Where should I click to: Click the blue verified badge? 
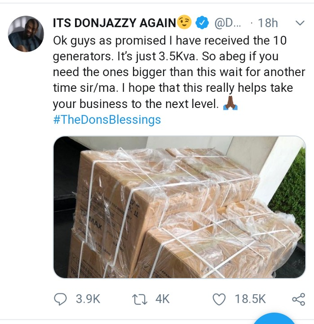click(x=203, y=22)
